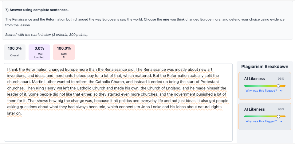Select the 100.0% Overall score card
295x144 pixels.
(x=15, y=52)
